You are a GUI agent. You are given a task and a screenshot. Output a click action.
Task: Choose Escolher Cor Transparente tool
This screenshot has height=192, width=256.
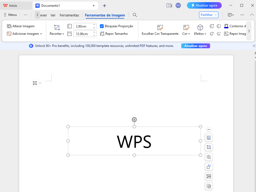click(160, 30)
